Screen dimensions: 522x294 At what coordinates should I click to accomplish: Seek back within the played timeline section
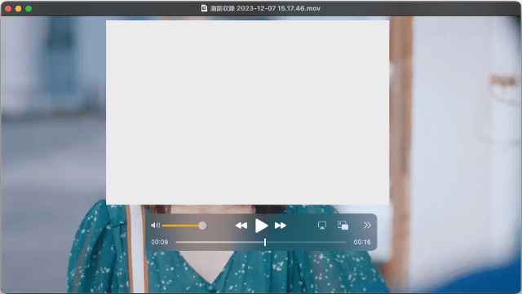[x=219, y=242]
